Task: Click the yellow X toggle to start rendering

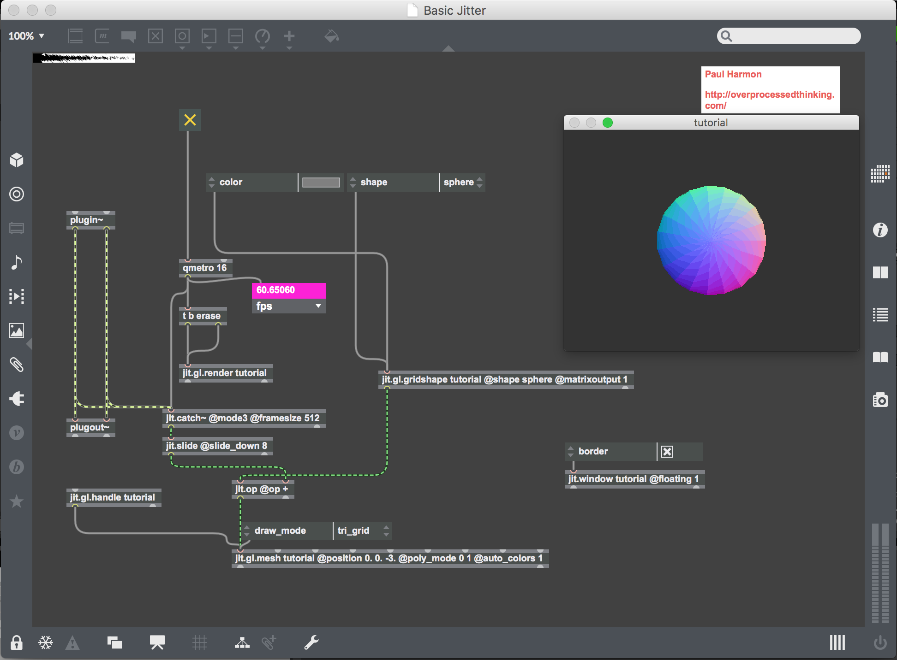Action: click(190, 119)
